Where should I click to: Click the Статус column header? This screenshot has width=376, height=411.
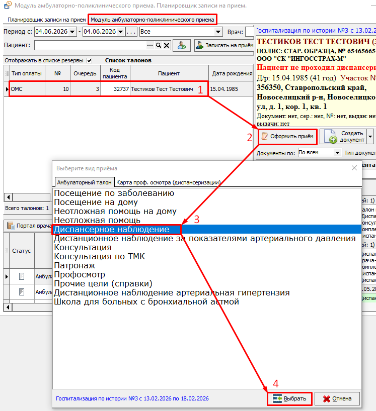(x=22, y=251)
